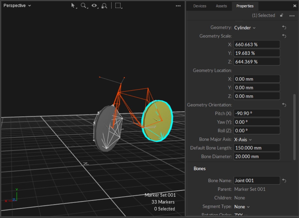This screenshot has width=299, height=218.
Task: Activate the dashed marquee selection tool
Action: 118,6
